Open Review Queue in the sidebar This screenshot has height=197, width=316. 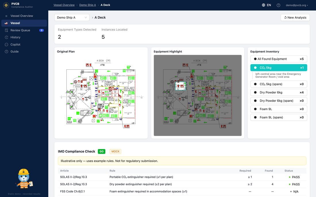click(x=24, y=30)
